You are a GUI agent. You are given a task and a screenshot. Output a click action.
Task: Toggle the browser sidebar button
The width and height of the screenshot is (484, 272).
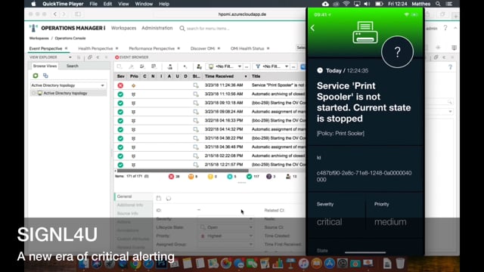coord(78,14)
